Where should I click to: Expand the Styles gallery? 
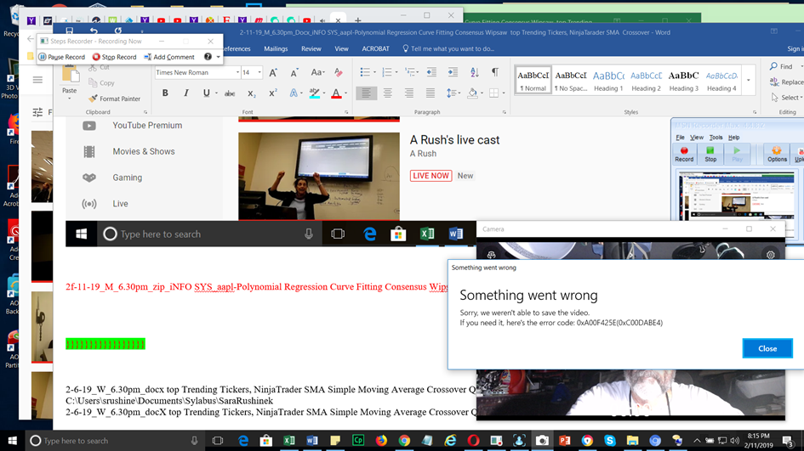(x=749, y=81)
